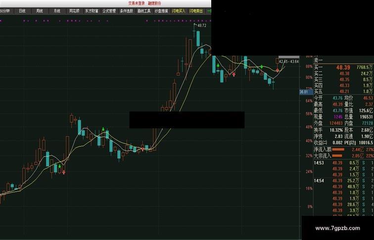
Task: Open the 同花顺 toolbar item
Action: 74,11
